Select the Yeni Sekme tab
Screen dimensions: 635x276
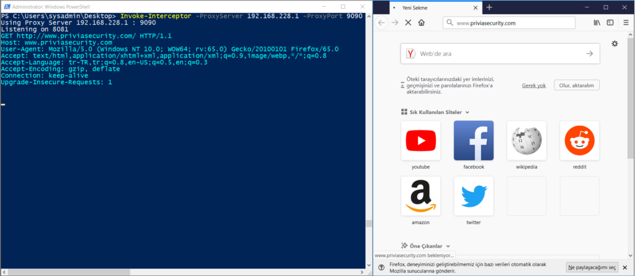tap(435, 7)
